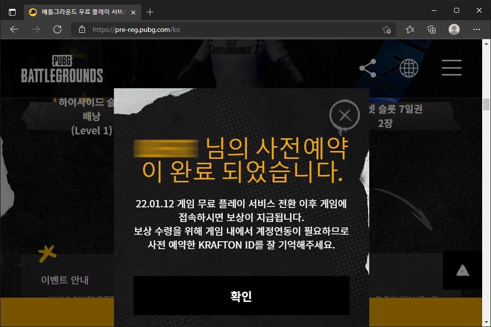Click the 이벤트 안내 heading
The width and height of the screenshot is (491, 327).
65,280
